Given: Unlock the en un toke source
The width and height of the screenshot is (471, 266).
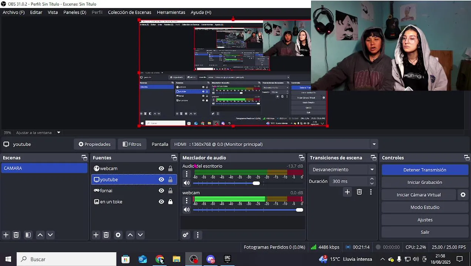Looking at the screenshot, I should pyautogui.click(x=170, y=202).
